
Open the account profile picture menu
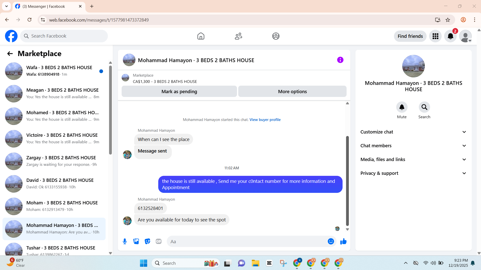(465, 36)
